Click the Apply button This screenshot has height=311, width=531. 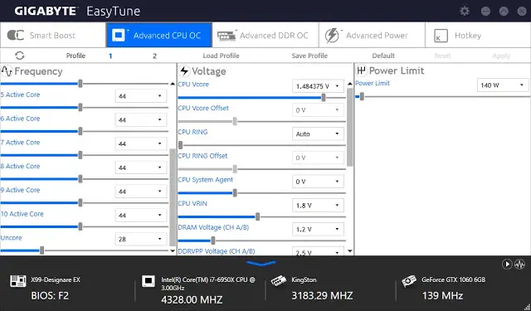click(501, 56)
